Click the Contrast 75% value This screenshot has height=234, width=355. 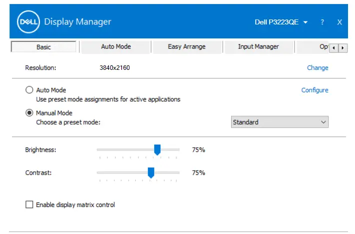[198, 173]
